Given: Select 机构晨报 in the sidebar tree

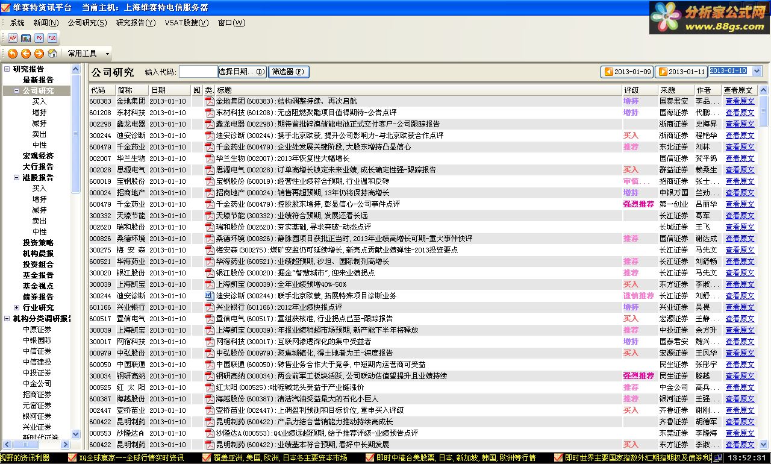Looking at the screenshot, I should [38, 254].
